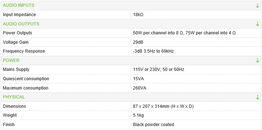Select the 18kΩ impedance value
Screen dimensions: 262x130
point(138,15)
